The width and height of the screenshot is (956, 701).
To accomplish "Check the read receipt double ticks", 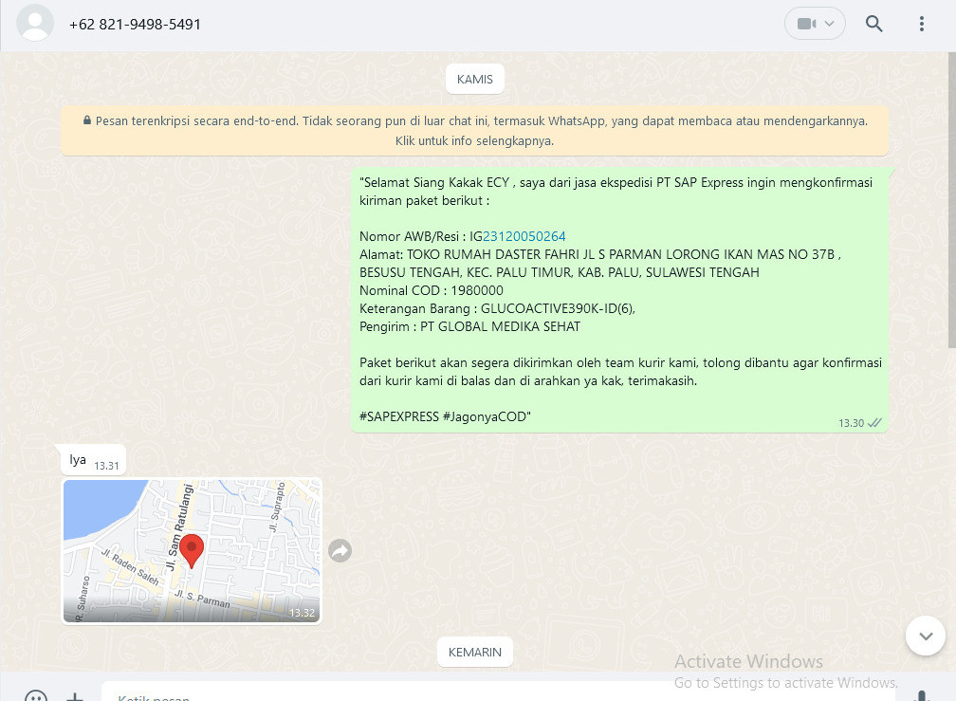I will [874, 422].
